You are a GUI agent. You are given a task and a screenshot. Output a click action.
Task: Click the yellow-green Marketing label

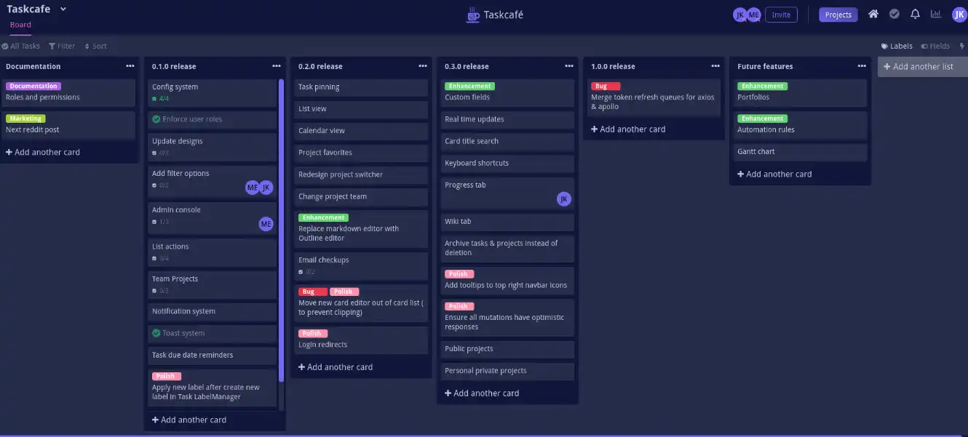coord(25,119)
